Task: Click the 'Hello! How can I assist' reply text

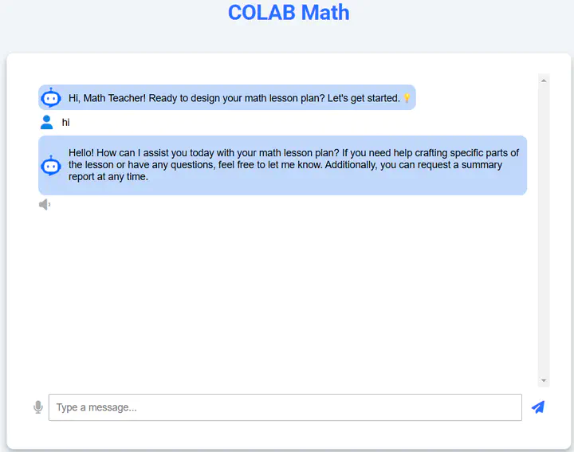Action: [293, 165]
